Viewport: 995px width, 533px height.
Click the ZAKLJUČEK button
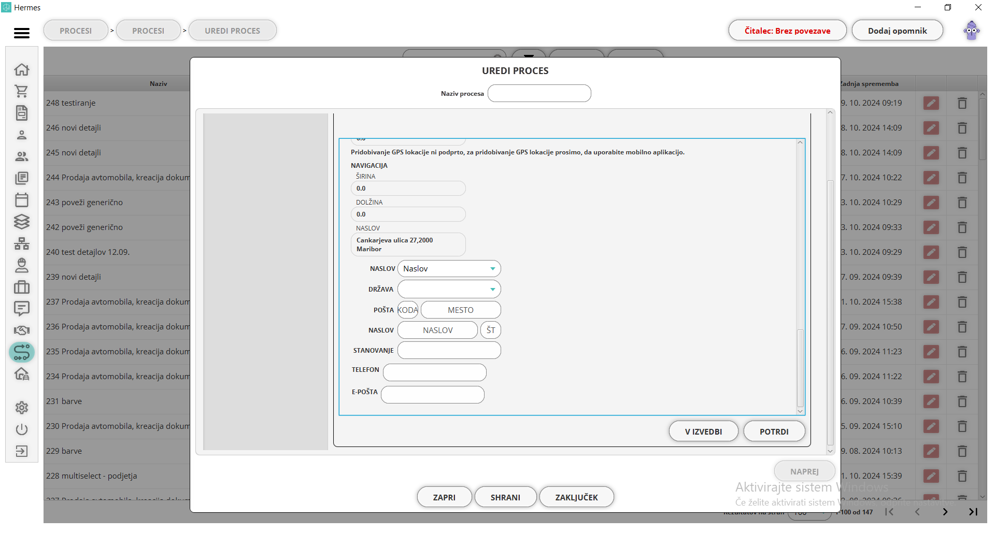[x=577, y=497]
